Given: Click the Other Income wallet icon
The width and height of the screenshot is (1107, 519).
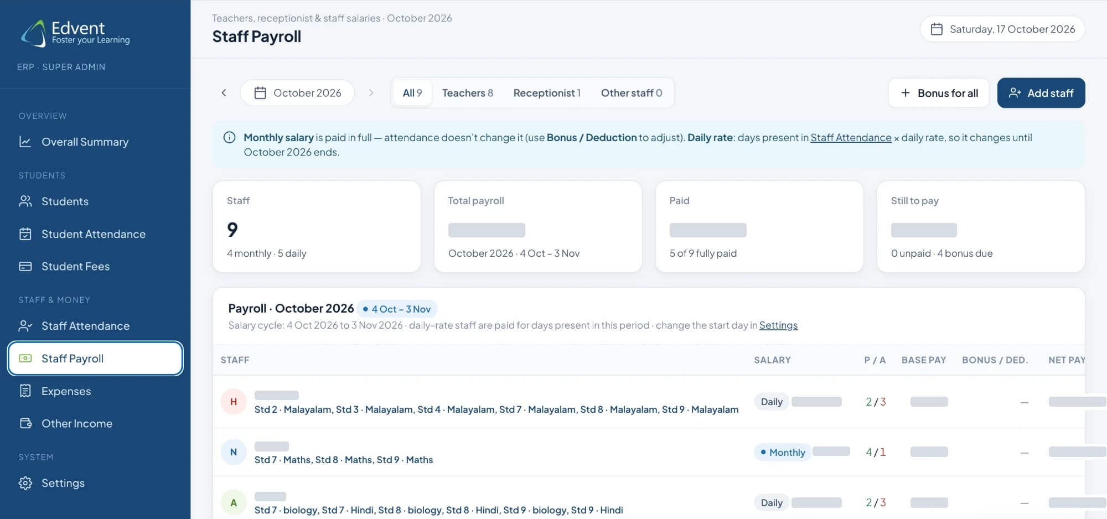Looking at the screenshot, I should tap(25, 423).
